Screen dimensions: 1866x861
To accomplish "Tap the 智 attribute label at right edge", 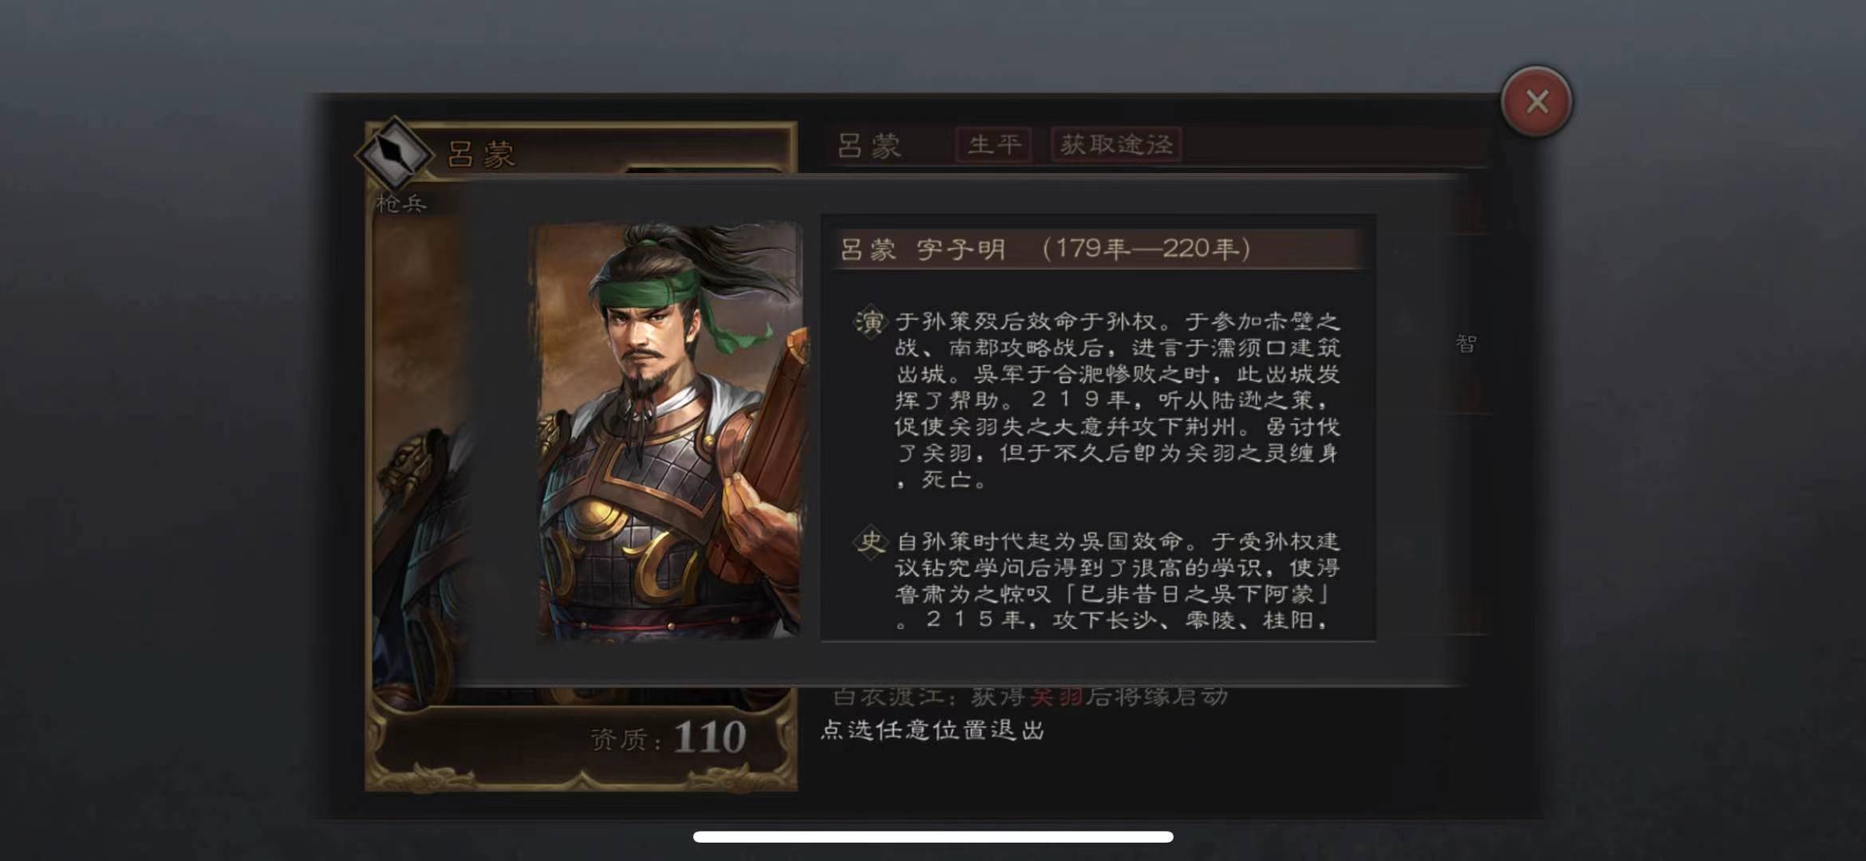I will point(1466,344).
